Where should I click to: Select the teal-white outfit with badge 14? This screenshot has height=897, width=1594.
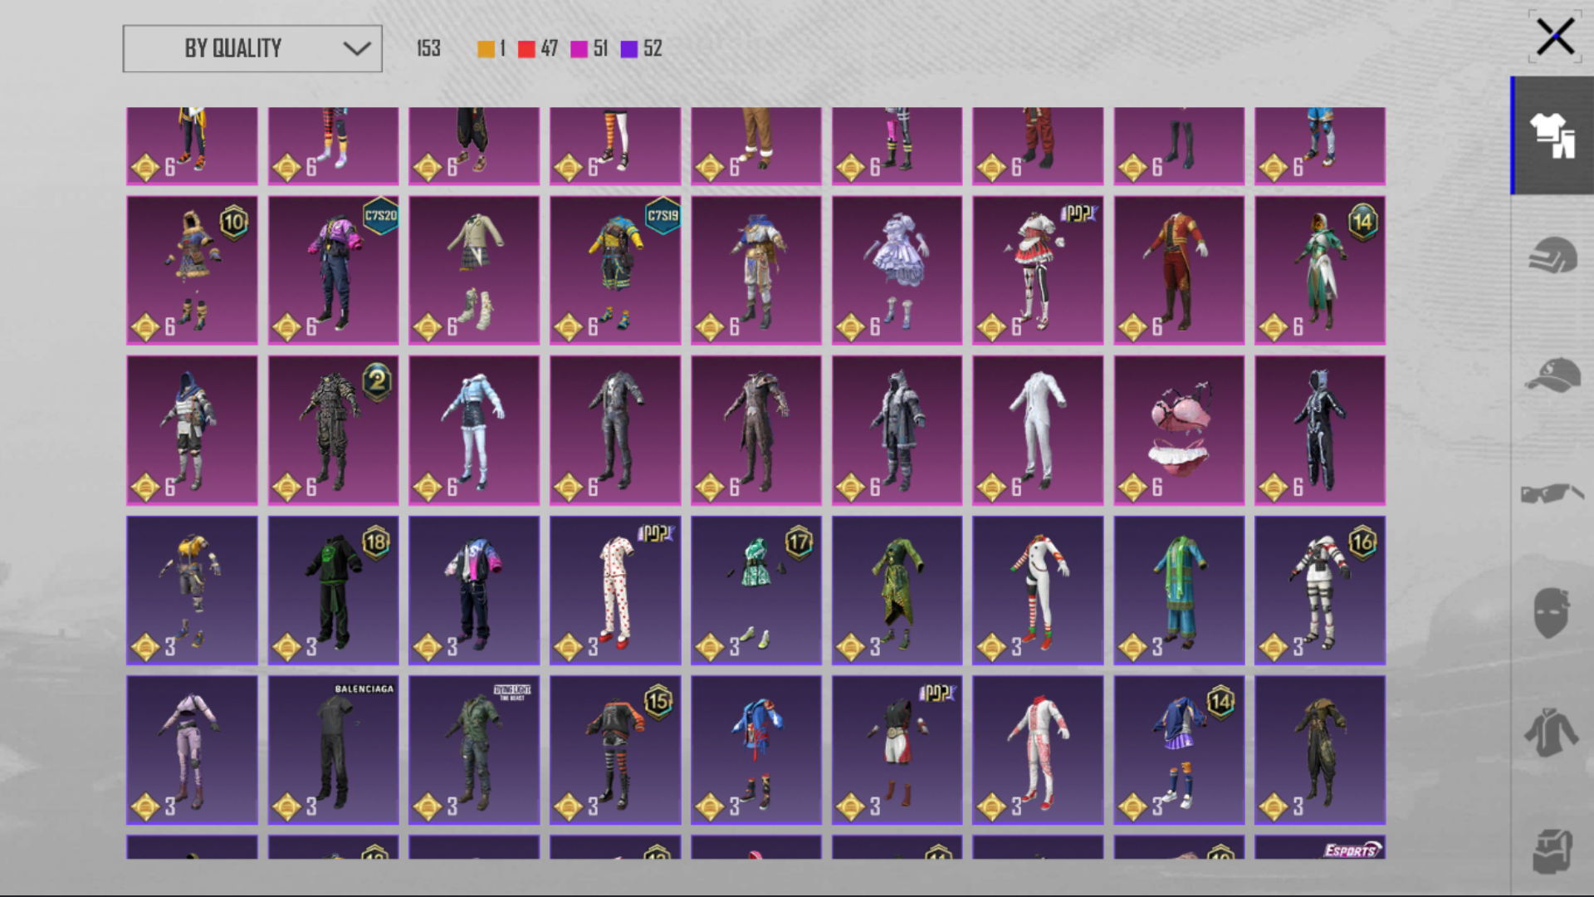click(1320, 270)
